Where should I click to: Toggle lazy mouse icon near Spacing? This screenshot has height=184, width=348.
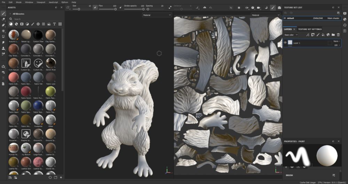coord(170,7)
